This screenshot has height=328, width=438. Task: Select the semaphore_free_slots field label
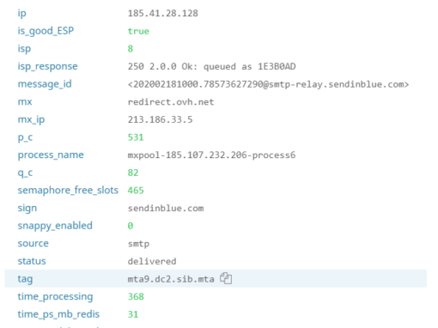68,191
